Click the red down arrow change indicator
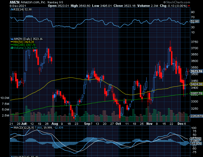 tap(189, 6)
